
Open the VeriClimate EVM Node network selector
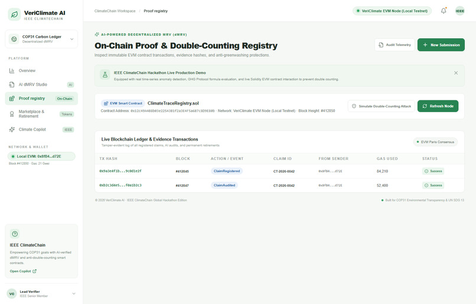(x=392, y=11)
